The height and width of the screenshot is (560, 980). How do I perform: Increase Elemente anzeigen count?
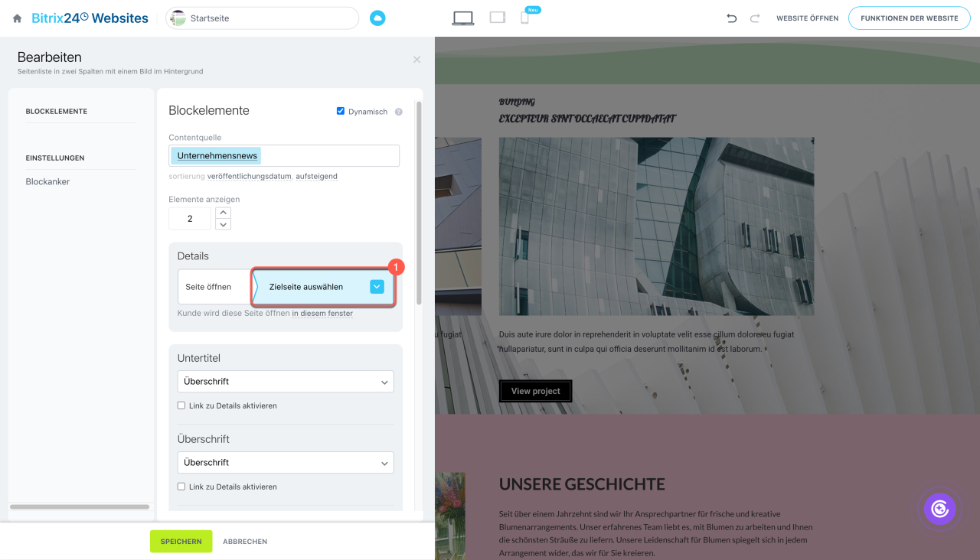pyautogui.click(x=223, y=213)
